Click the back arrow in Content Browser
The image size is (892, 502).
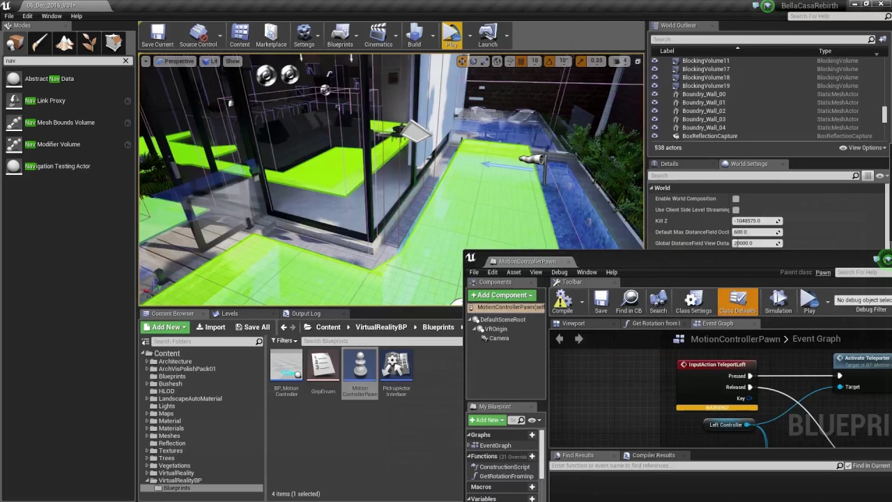click(x=284, y=327)
